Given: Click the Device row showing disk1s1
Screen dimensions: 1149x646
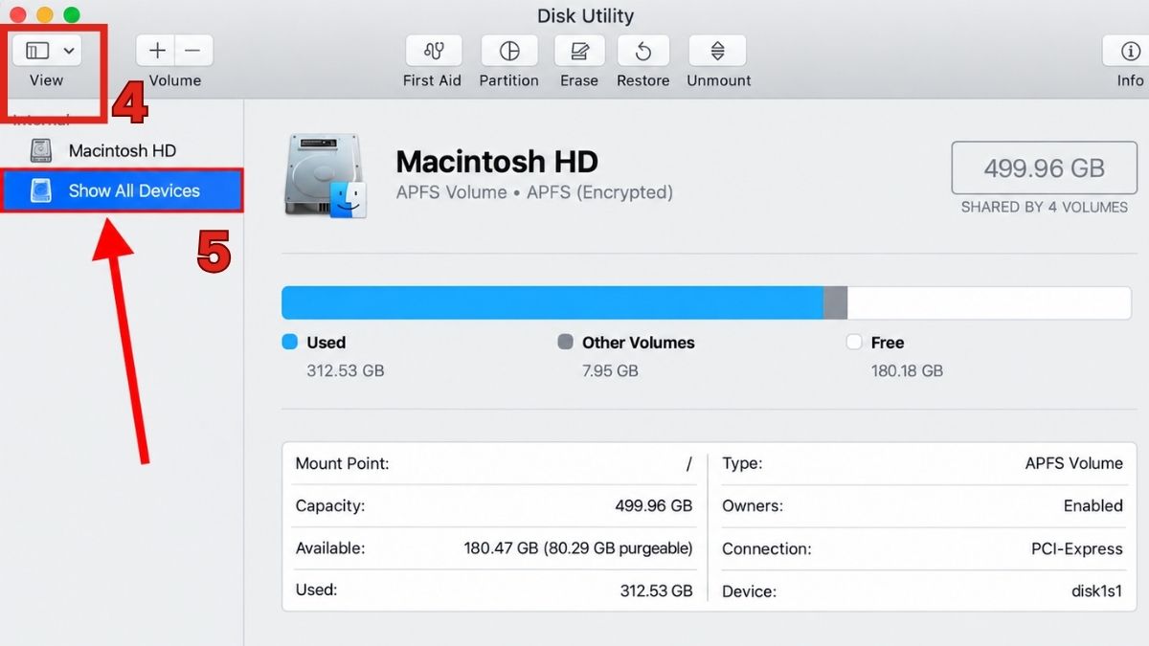Looking at the screenshot, I should [x=922, y=590].
